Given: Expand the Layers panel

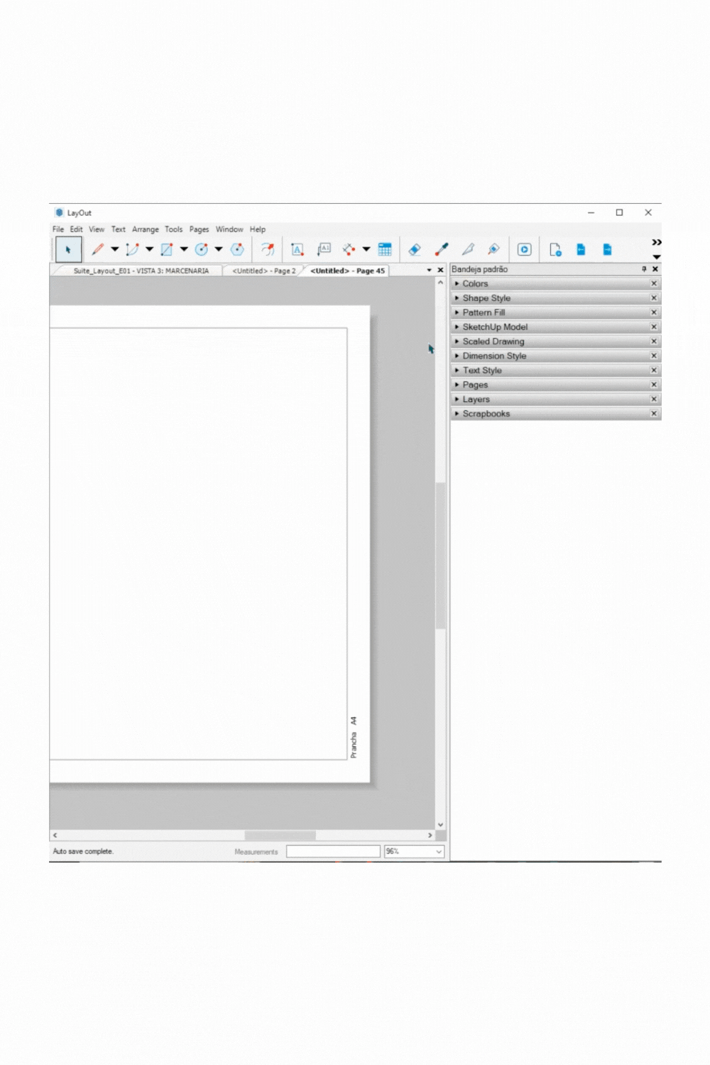Looking at the screenshot, I should pos(476,399).
